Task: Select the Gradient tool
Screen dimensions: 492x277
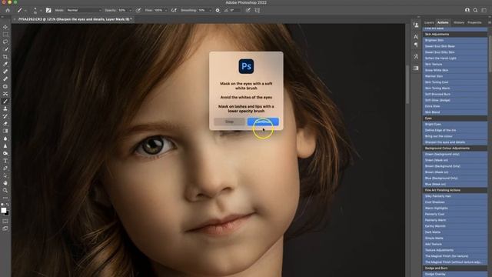Action: (5, 131)
